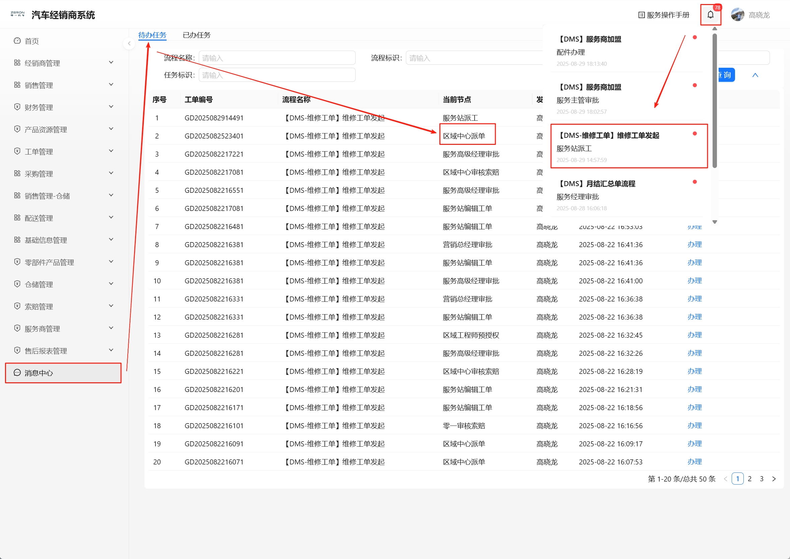Click the 服务操作手册 manual icon
Screen dimensions: 790x559
tap(642, 15)
